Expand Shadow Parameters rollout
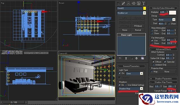Screen dimensions: 180x105 point(163,79)
